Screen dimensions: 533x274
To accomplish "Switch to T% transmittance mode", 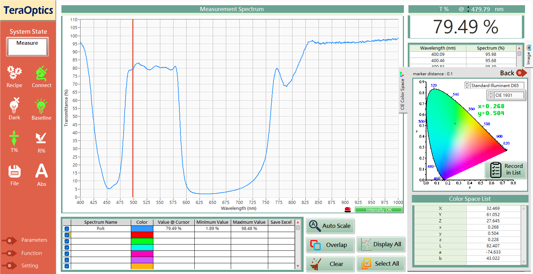I will [x=14, y=138].
